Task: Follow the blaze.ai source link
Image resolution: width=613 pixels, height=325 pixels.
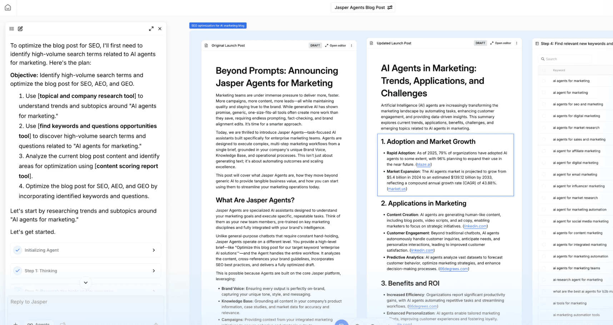Action: [x=424, y=164]
